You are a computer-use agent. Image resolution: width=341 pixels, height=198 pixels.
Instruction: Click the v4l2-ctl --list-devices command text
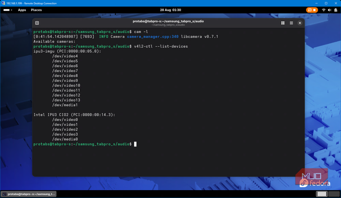point(161,46)
